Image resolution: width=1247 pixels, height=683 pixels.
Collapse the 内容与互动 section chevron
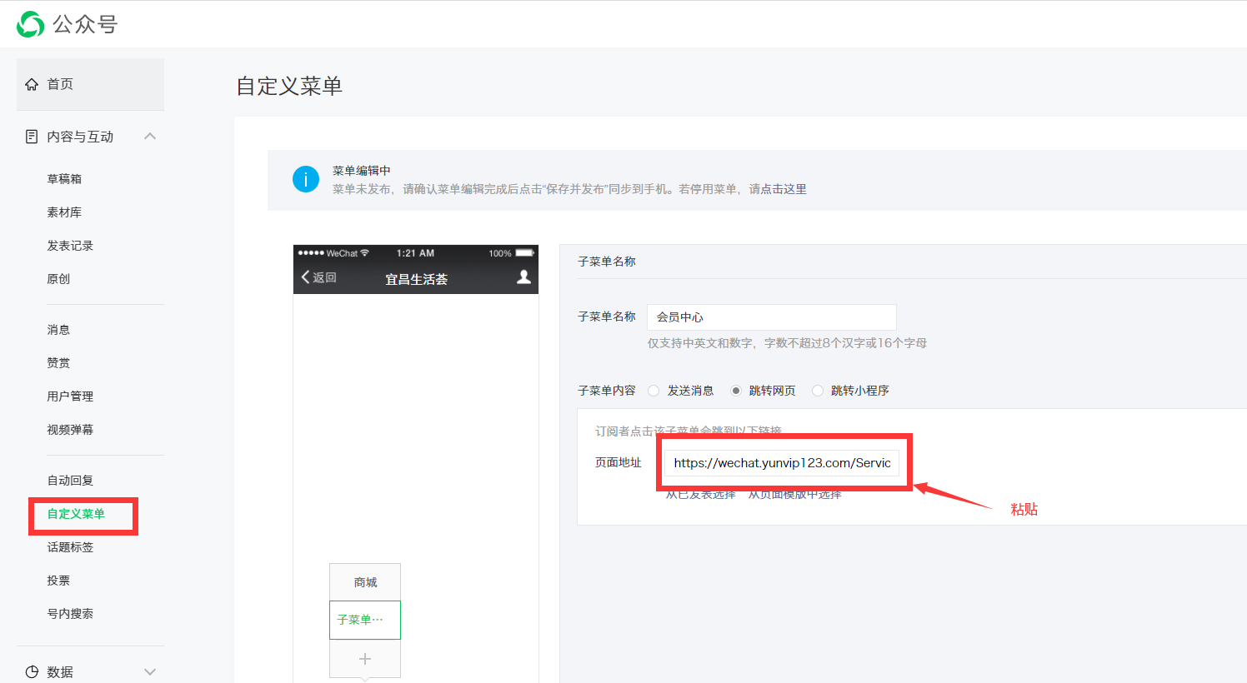click(x=150, y=136)
